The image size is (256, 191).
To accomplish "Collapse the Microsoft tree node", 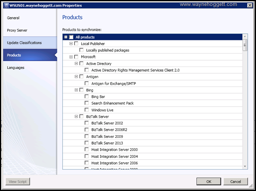I will 71,57.
